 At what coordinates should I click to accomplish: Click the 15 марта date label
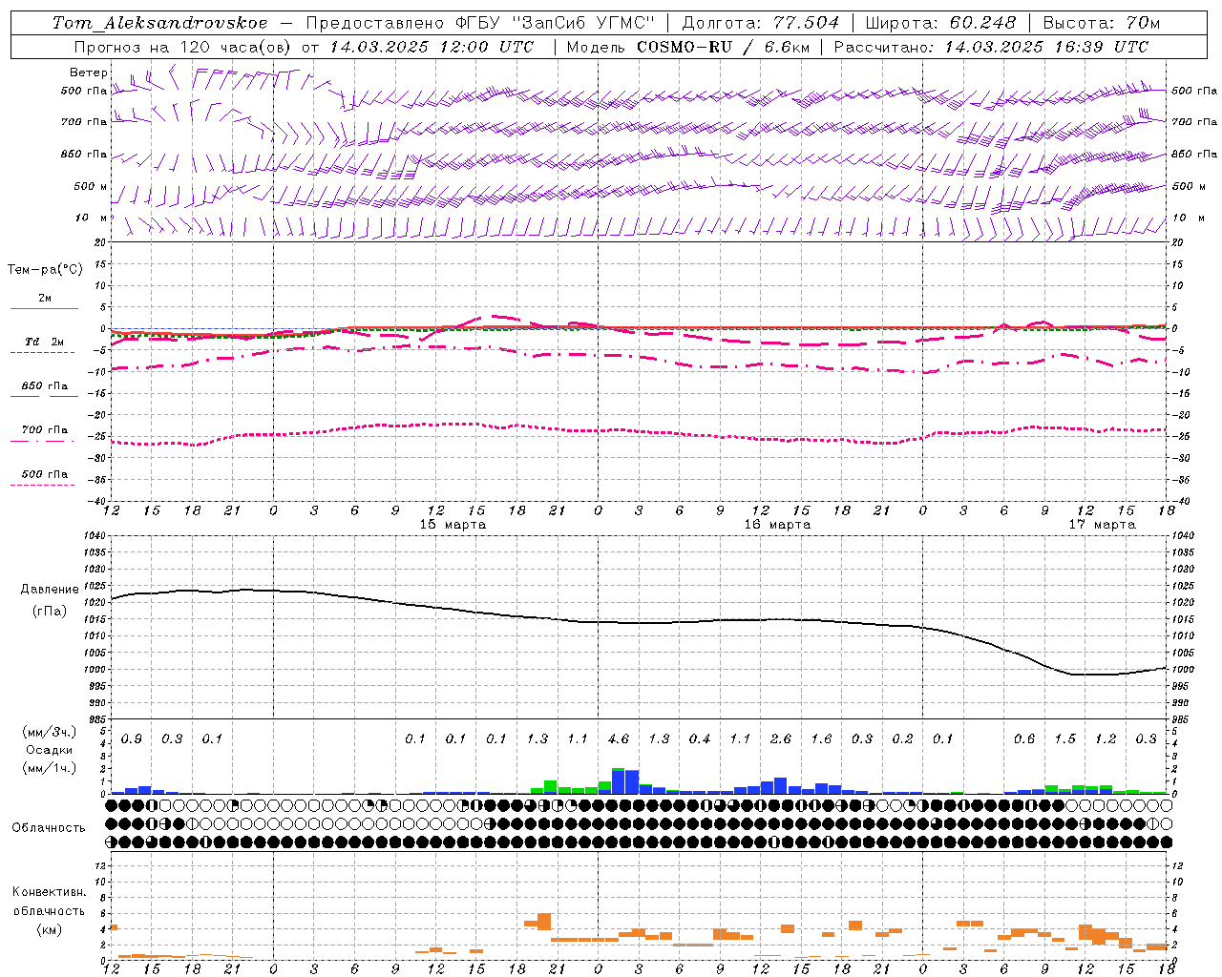pos(453,525)
